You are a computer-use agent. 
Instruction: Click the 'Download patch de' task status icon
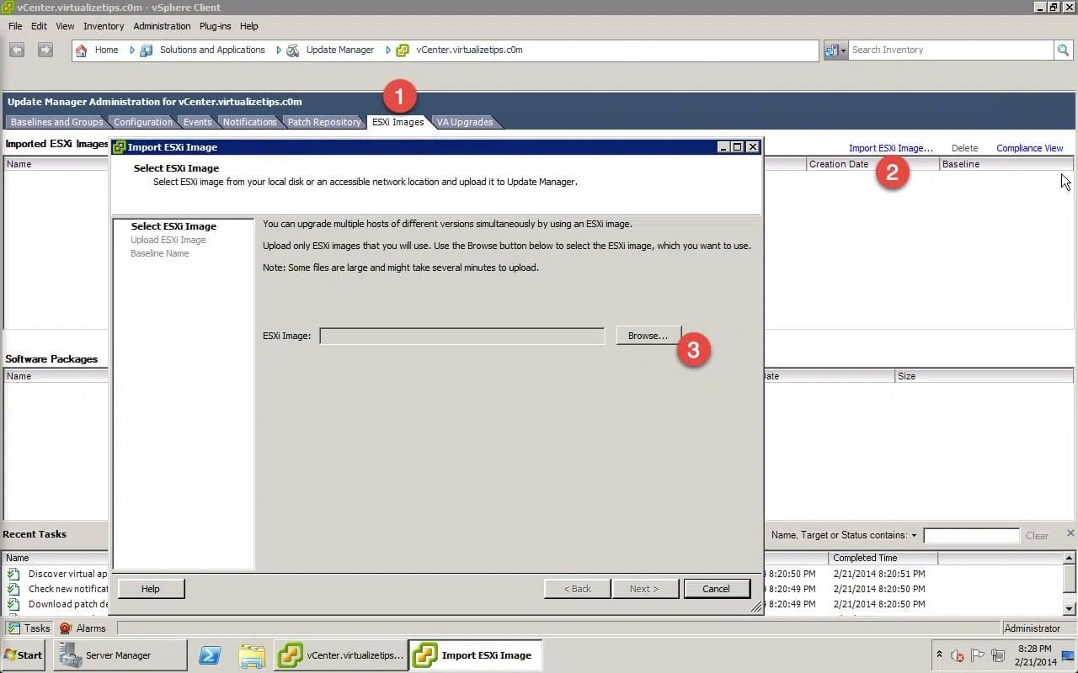13,604
